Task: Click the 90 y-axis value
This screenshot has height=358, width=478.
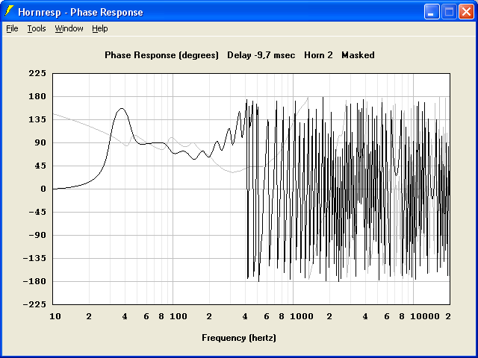Action: coord(40,142)
